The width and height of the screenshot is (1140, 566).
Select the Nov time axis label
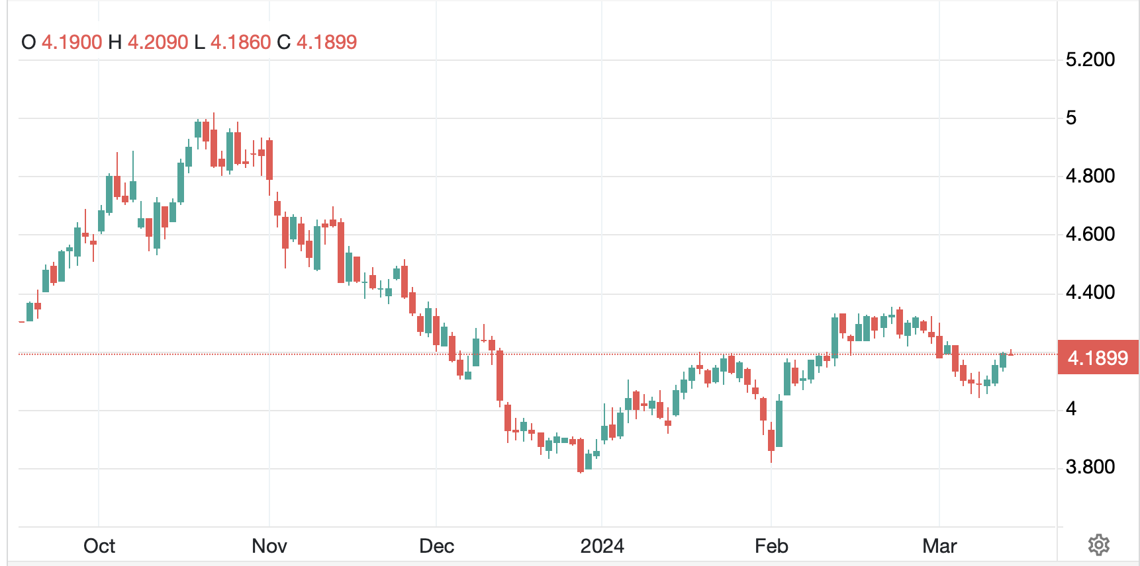click(x=269, y=546)
